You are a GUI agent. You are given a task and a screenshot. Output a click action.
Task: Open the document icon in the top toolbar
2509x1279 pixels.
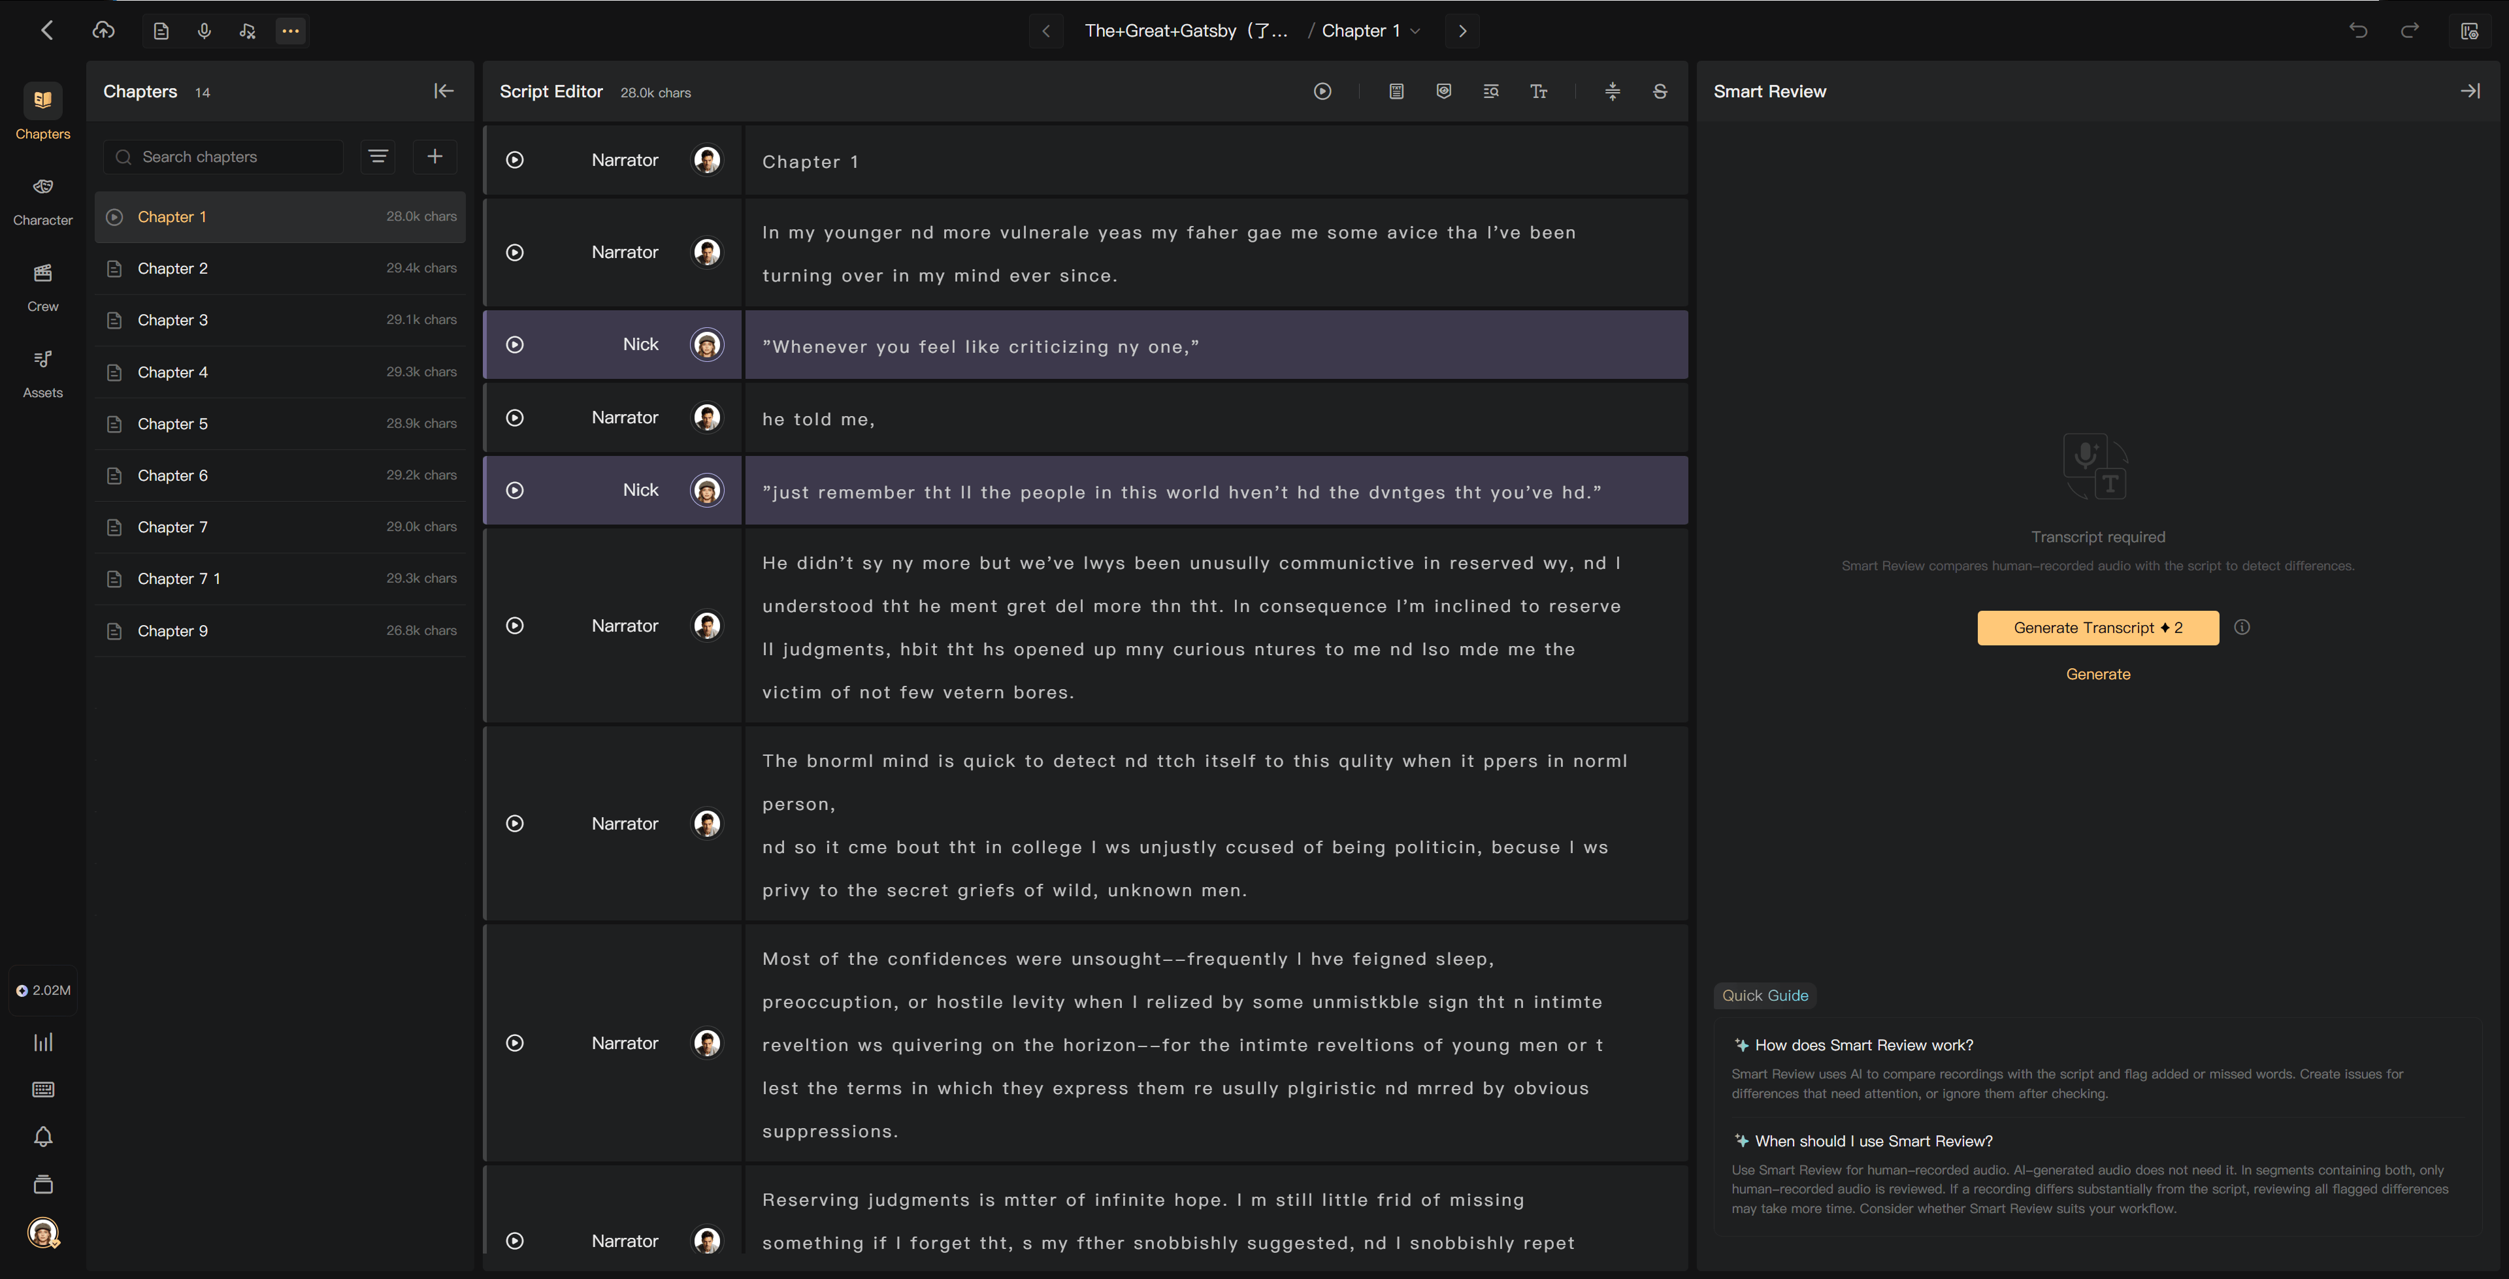pyautogui.click(x=161, y=31)
